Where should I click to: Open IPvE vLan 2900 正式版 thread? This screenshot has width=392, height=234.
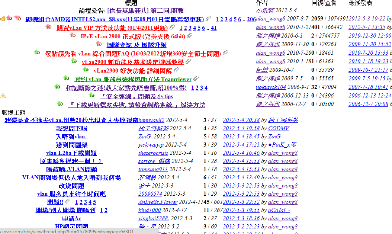click(x=133, y=36)
